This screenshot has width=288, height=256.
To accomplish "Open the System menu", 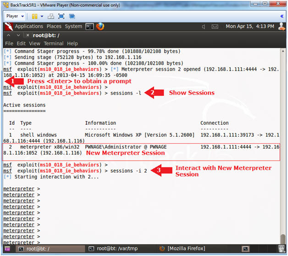I will 73,26.
